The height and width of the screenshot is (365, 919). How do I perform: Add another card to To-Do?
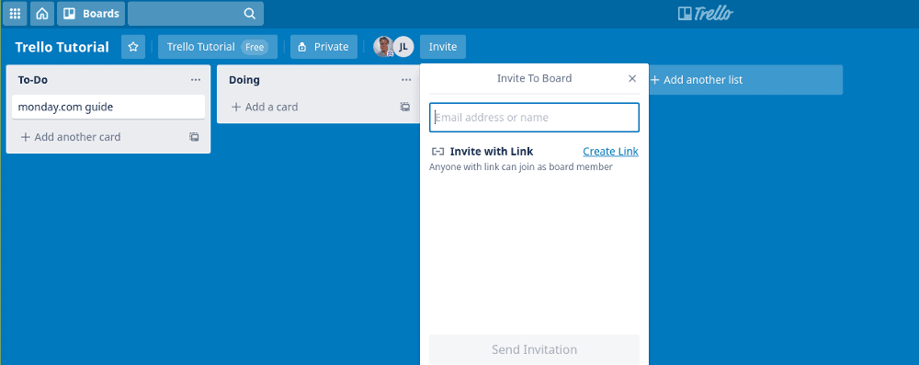coord(71,137)
